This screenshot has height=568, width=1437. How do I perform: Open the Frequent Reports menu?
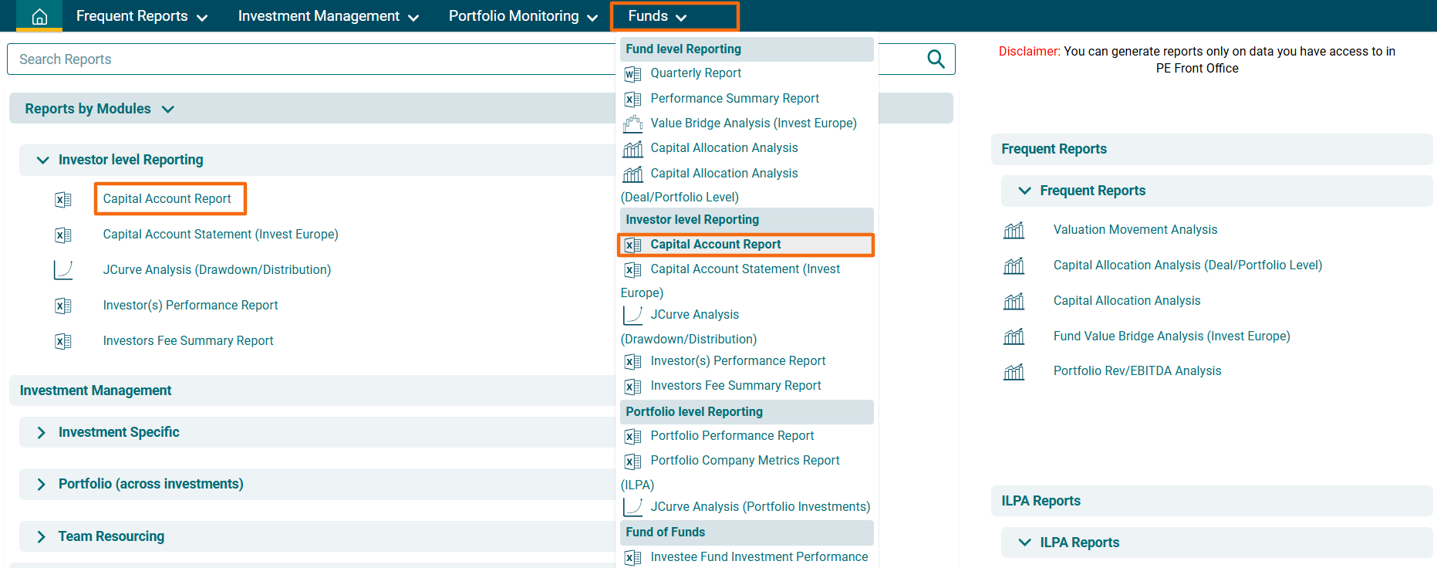pyautogui.click(x=141, y=16)
